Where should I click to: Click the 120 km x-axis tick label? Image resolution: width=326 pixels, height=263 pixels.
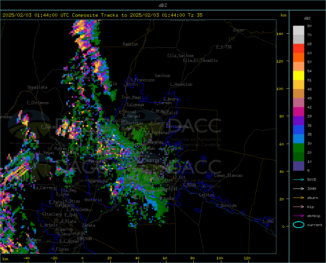[x=247, y=258]
